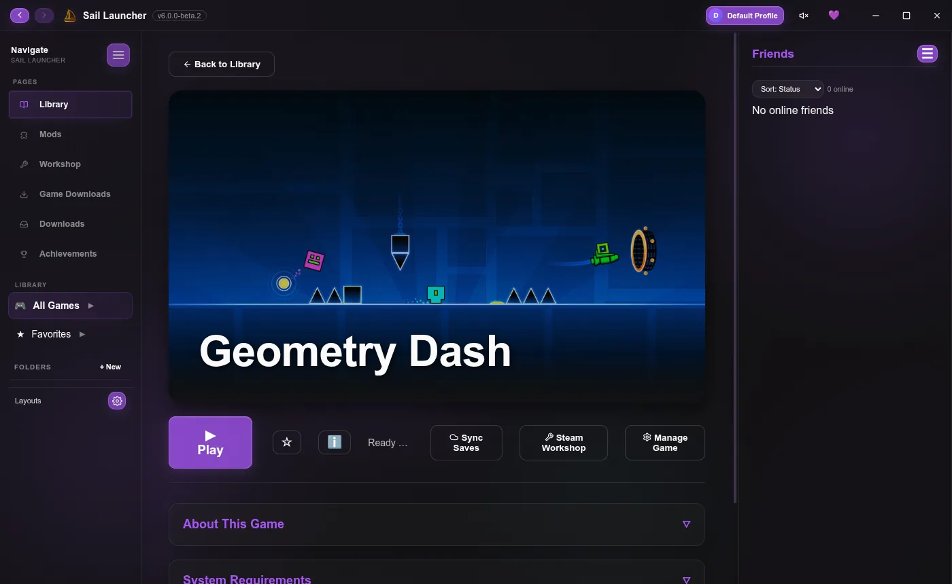Click the v6.0.0-beta.2 version badge

[180, 16]
